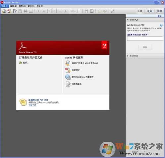Image resolution: width=165 pixels, height=158 pixels.
Task: Click convert PDF to Word or Excel link
Action: pyautogui.click(x=85, y=63)
